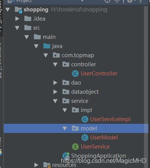
Task: Open the Project panel settings gear
Action: click(129, 1)
